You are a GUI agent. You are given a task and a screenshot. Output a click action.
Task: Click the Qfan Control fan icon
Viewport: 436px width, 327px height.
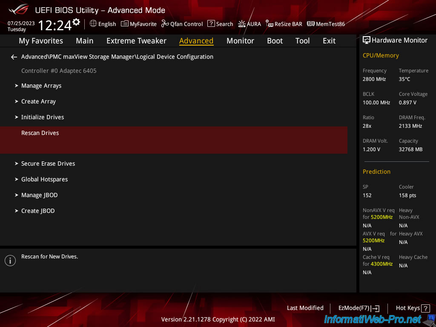[165, 24]
